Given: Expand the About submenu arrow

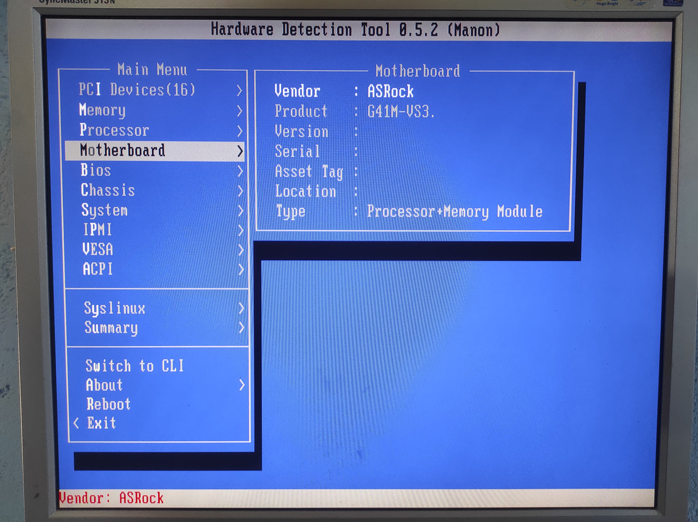Looking at the screenshot, I should point(241,385).
